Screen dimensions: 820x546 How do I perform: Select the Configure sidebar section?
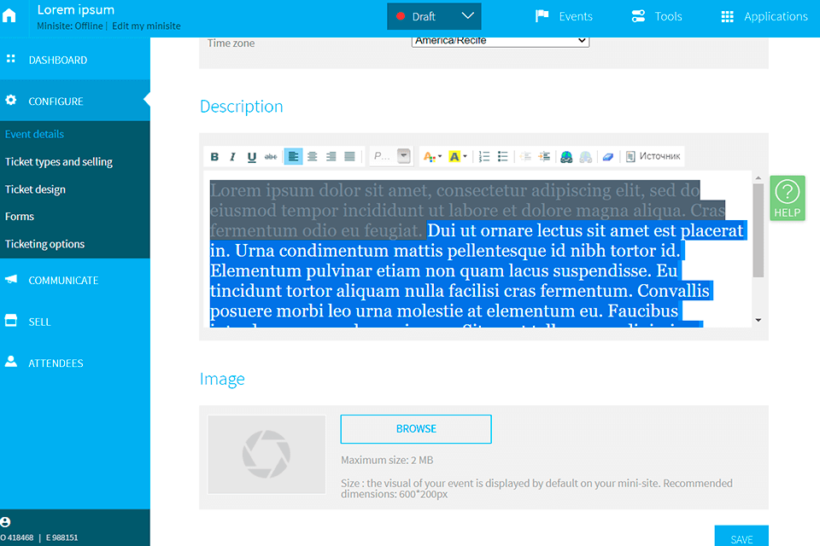[x=75, y=101]
